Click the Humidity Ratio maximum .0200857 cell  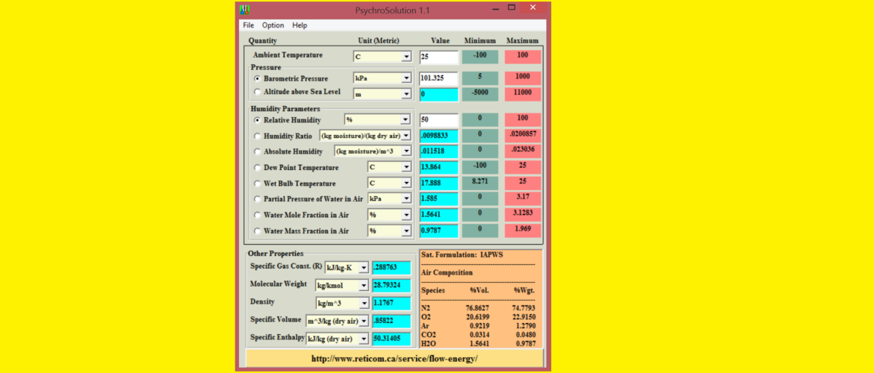(x=523, y=136)
